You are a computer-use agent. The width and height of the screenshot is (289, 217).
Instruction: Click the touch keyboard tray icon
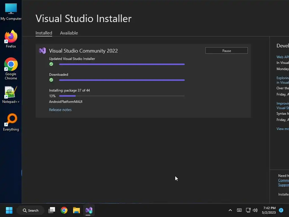click(239, 210)
